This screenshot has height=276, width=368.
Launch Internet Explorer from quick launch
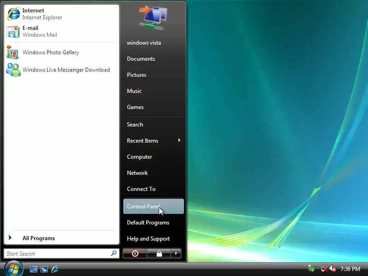[55, 269]
